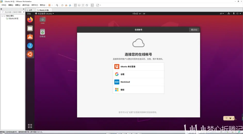Select the 回收站 trash desktop icon

pyautogui.click(x=43, y=33)
